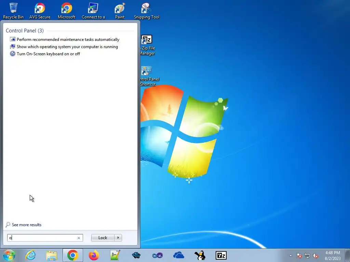Screen dimensions: 350x262
Task: Click the operating system result's computer icon
Action: 13,46
